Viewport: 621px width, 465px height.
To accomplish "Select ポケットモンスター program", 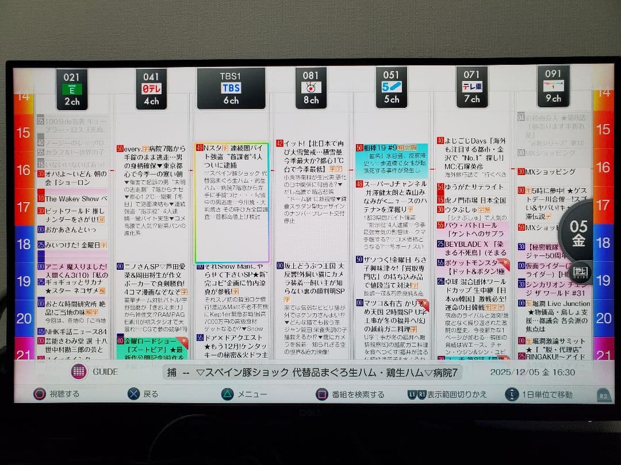I will click(x=471, y=267).
